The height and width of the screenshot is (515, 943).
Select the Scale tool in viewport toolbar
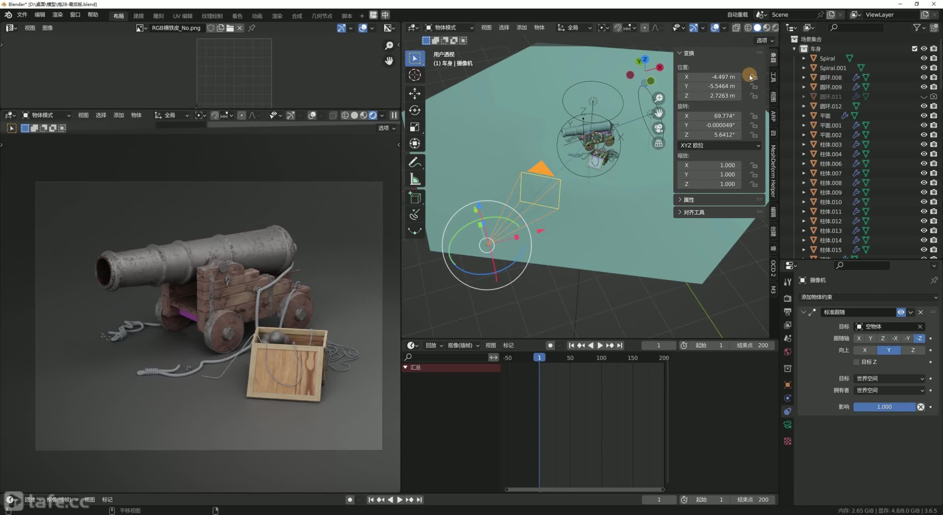pyautogui.click(x=414, y=127)
